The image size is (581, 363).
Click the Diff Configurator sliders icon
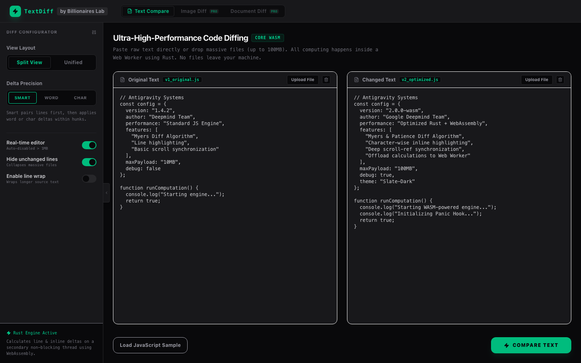[94, 32]
